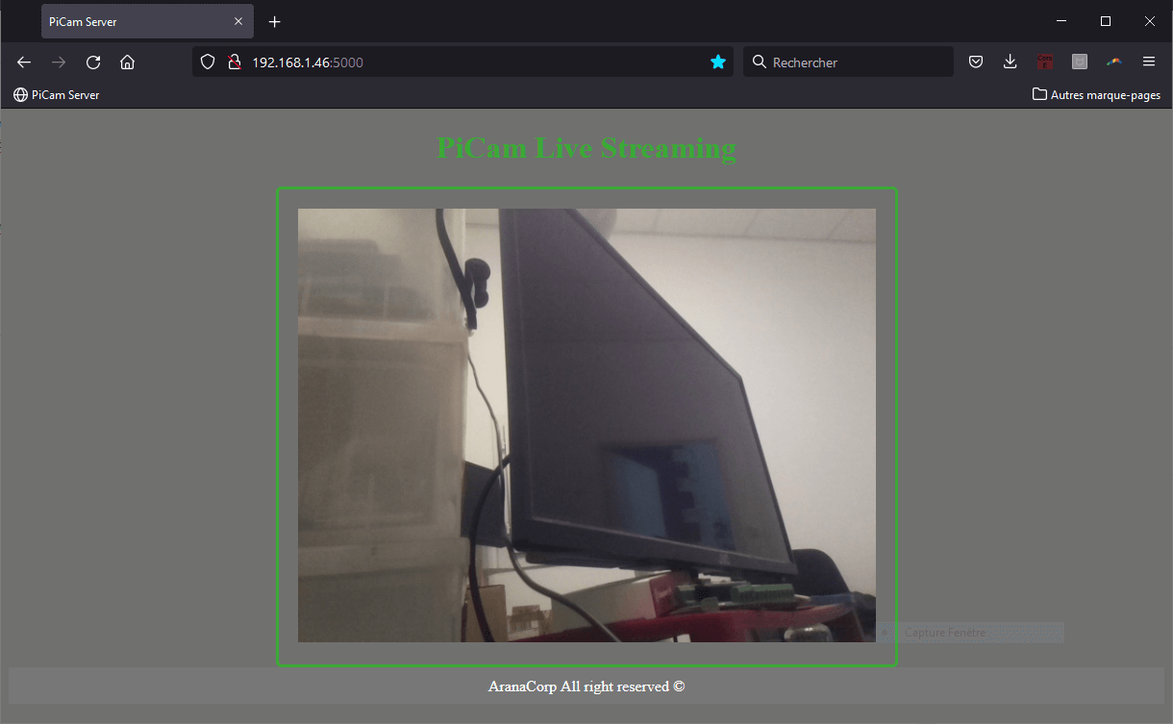
Task: Navigate back to the previous page
Action: [23, 62]
